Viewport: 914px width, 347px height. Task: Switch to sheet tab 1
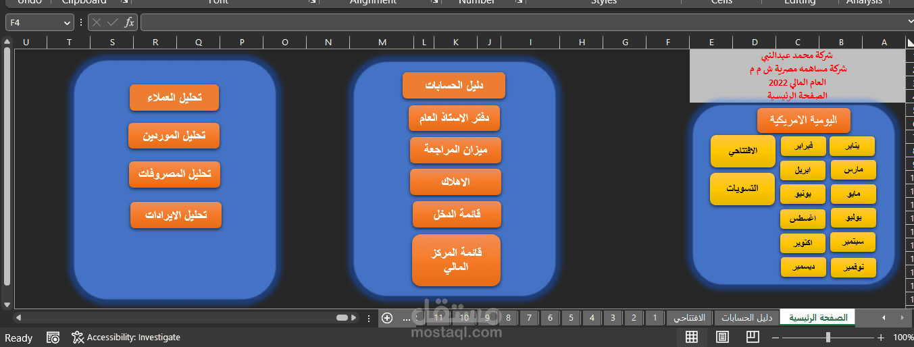click(655, 317)
